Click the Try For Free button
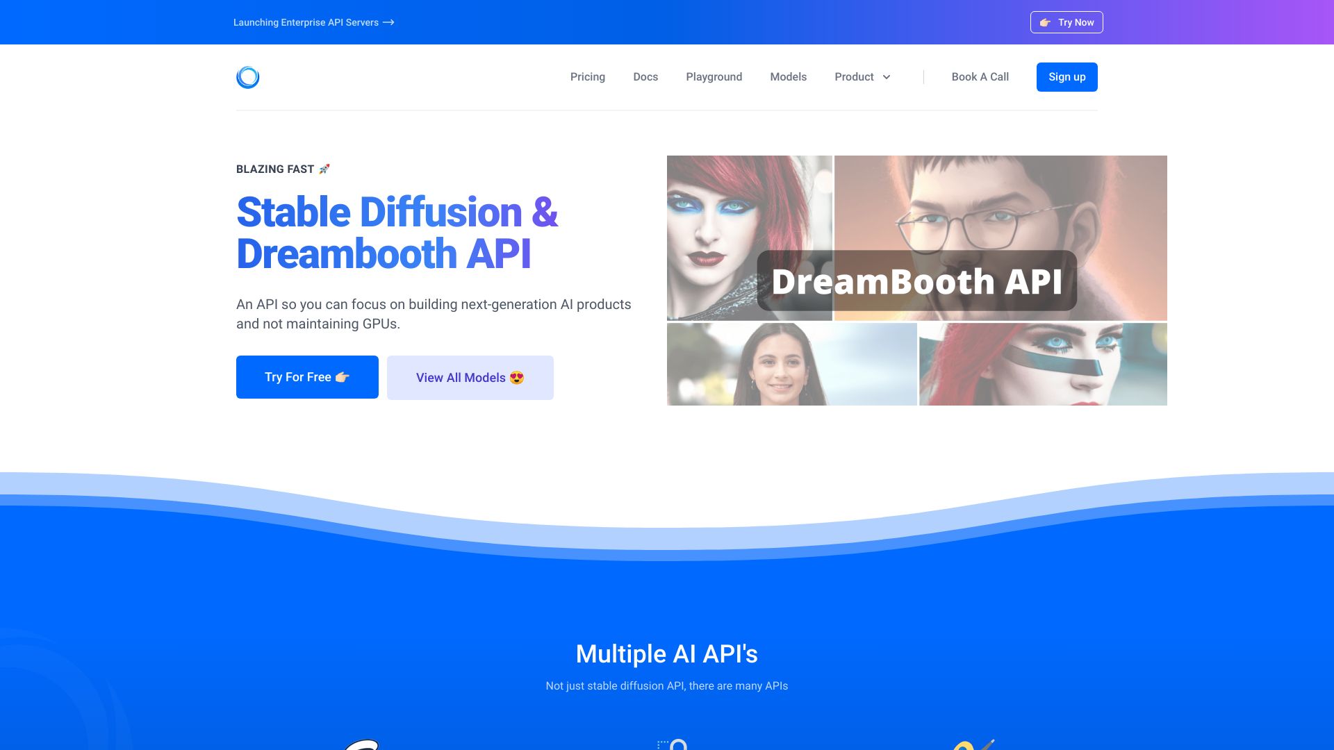The width and height of the screenshot is (1334, 750). [x=307, y=376]
